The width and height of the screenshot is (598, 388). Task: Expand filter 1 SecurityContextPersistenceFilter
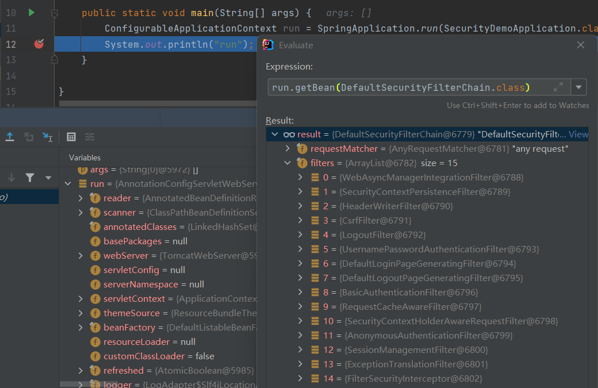click(300, 191)
